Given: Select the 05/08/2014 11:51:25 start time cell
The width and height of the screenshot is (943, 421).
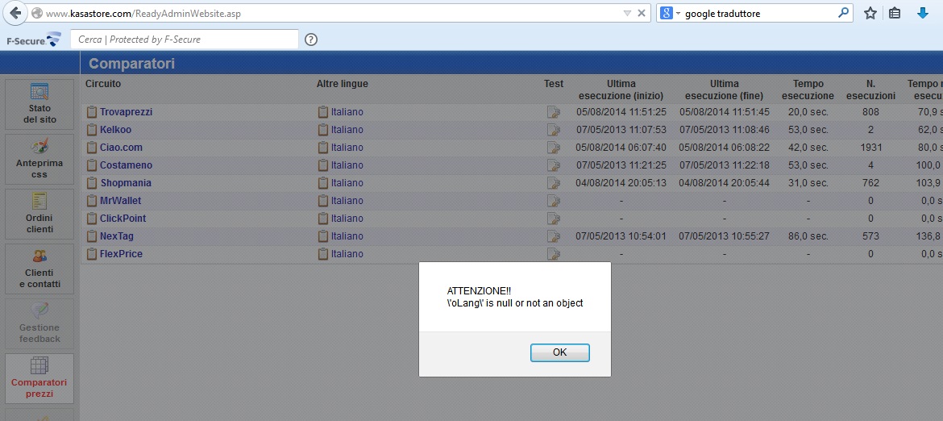Looking at the screenshot, I should click(621, 112).
